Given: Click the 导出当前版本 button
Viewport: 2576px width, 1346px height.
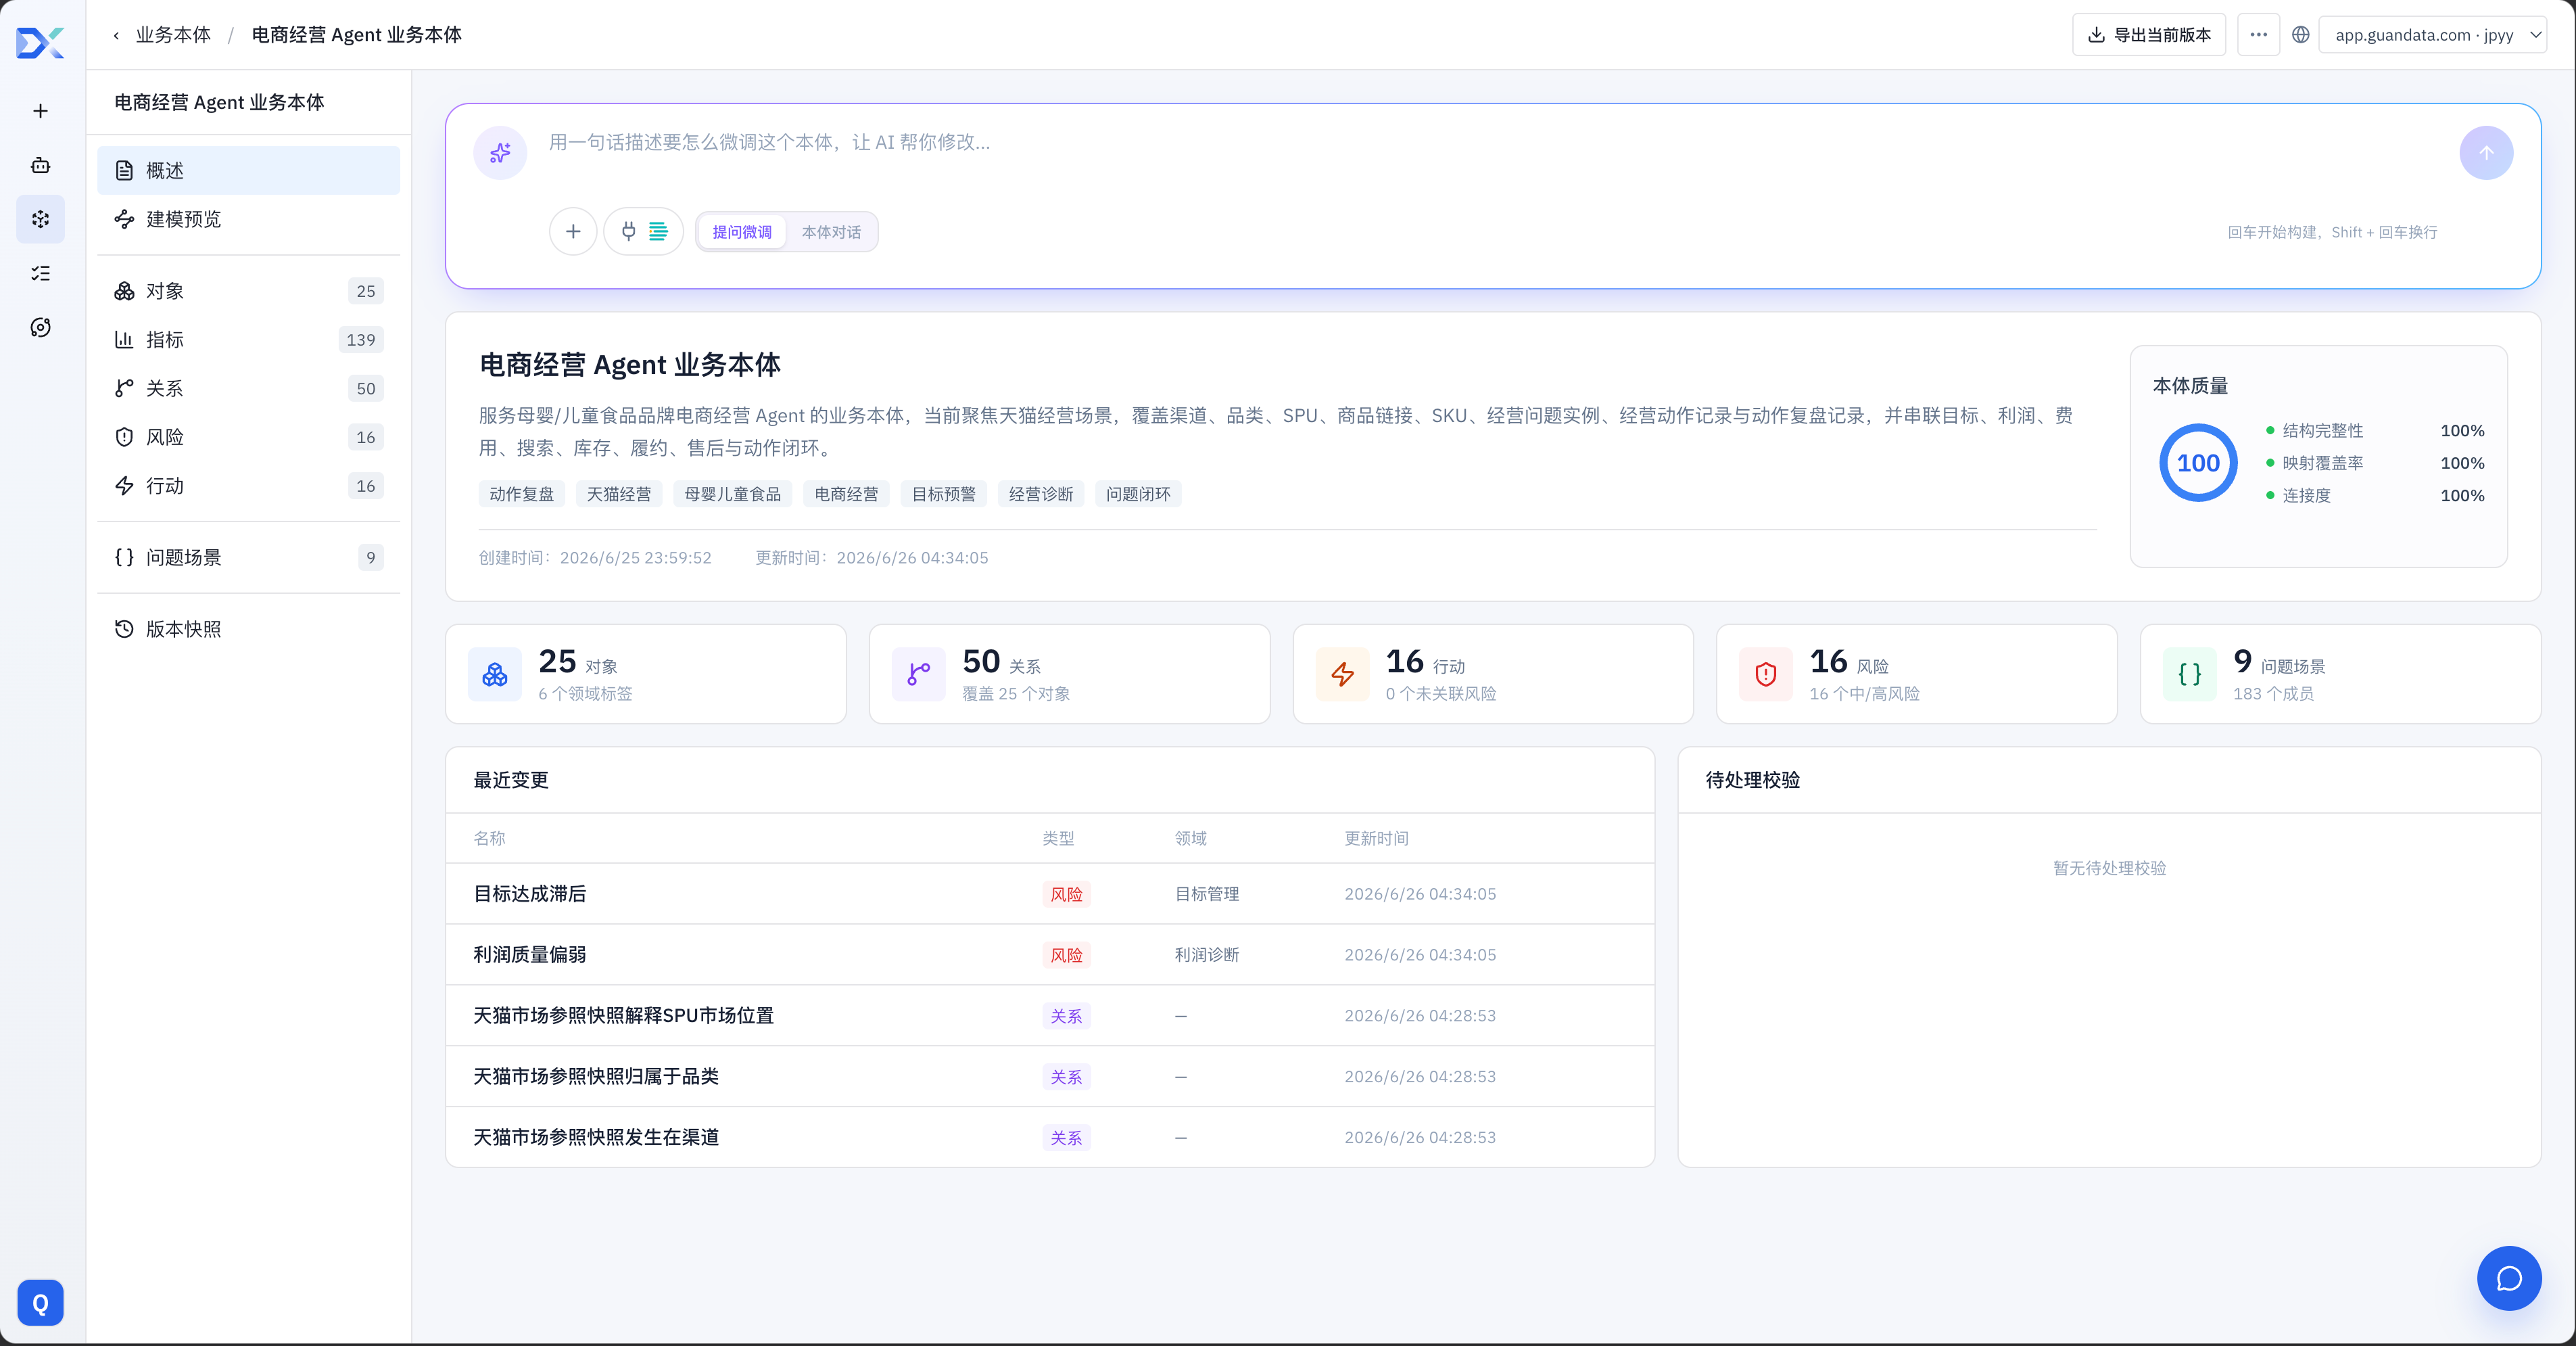Looking at the screenshot, I should coord(2148,35).
